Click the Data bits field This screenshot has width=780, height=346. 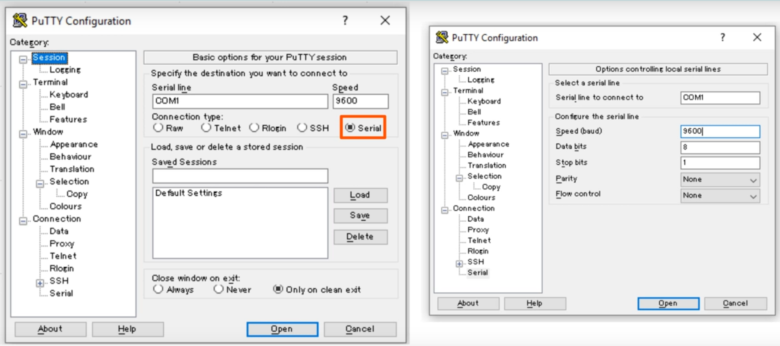pos(720,147)
